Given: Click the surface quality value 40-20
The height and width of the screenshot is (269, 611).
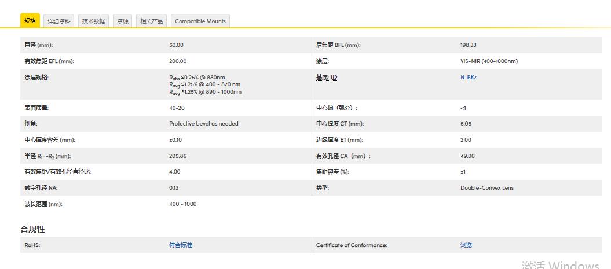Looking at the screenshot, I should tap(177, 108).
